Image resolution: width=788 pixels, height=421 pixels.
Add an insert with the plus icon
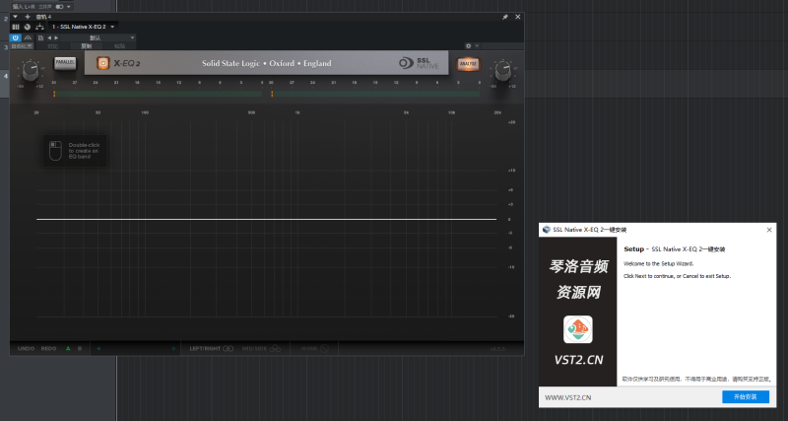28,17
